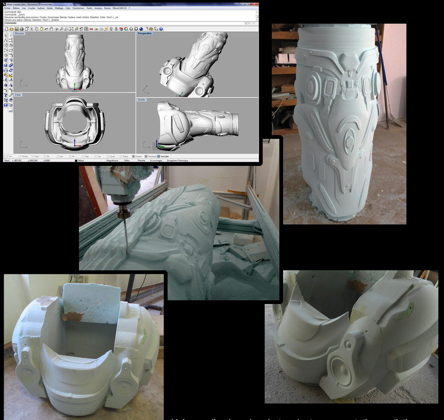444x420 pixels.
Task: Click the Save diskette icon in toolbar
Action: click(x=17, y=29)
